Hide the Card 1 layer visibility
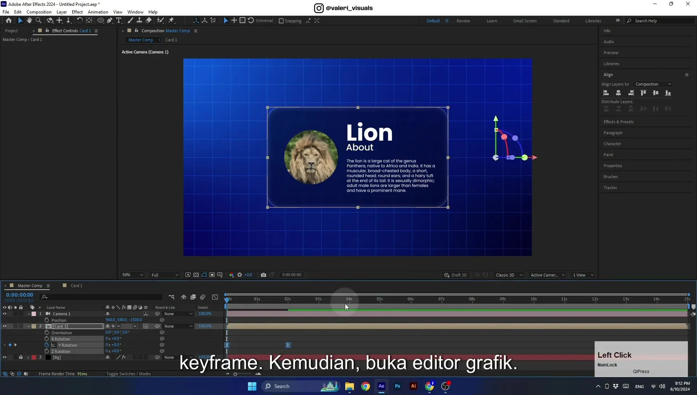Image resolution: width=697 pixels, height=395 pixels. tap(5, 326)
